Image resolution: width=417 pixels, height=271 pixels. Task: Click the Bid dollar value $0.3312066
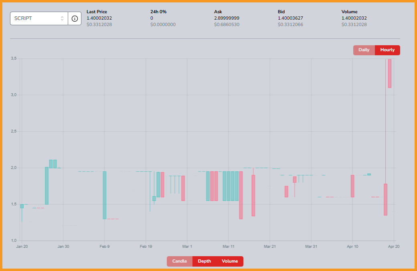click(x=290, y=24)
